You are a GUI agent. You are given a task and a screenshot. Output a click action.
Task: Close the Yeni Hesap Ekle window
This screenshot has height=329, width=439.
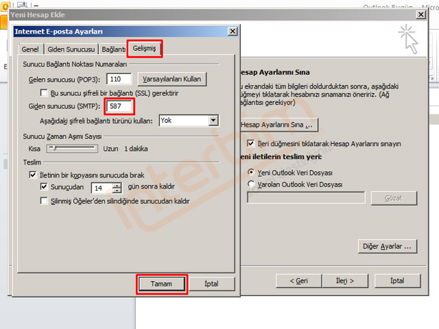coord(419,14)
